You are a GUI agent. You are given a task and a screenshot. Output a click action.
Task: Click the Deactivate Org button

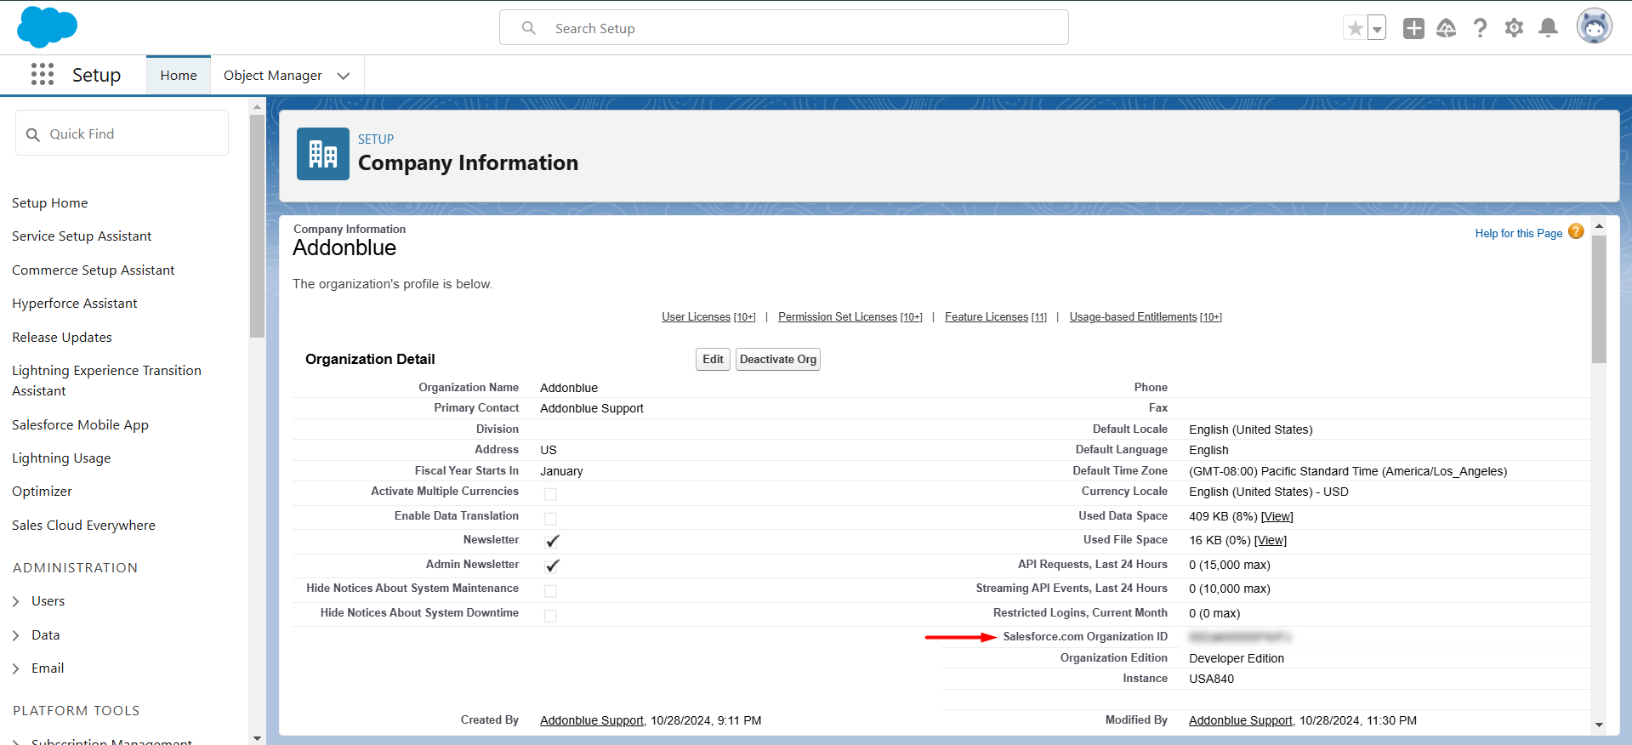778,360
